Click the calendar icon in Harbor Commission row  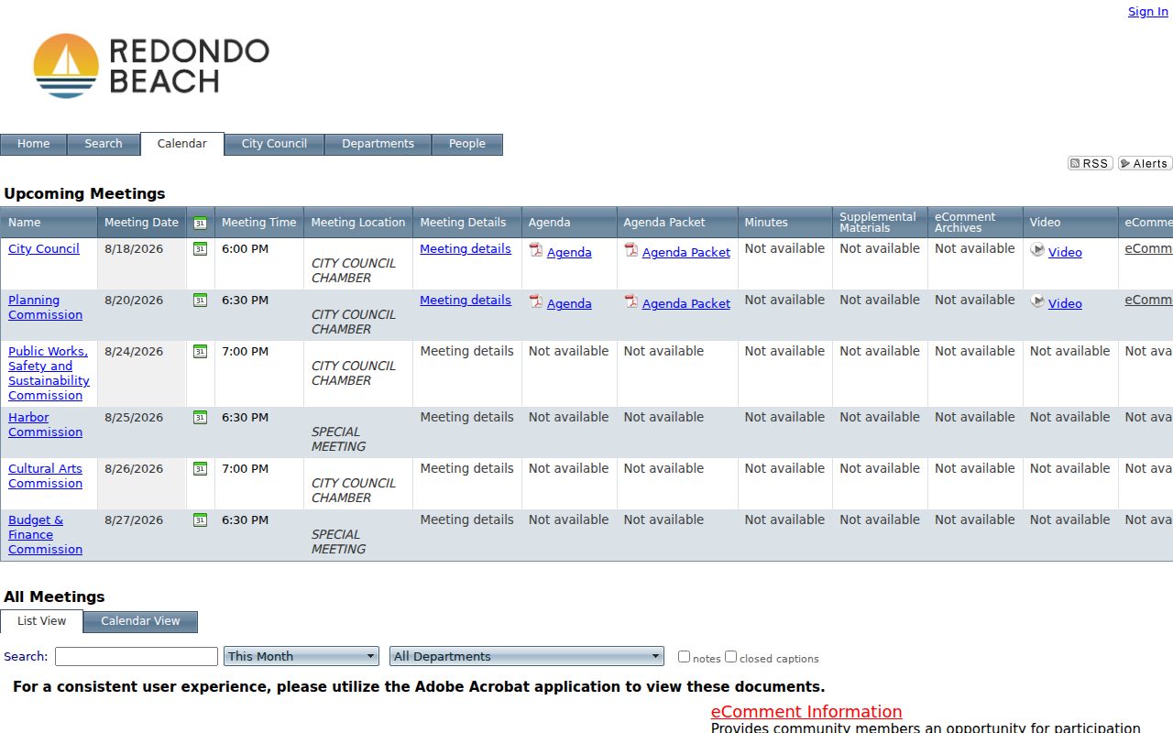point(200,417)
